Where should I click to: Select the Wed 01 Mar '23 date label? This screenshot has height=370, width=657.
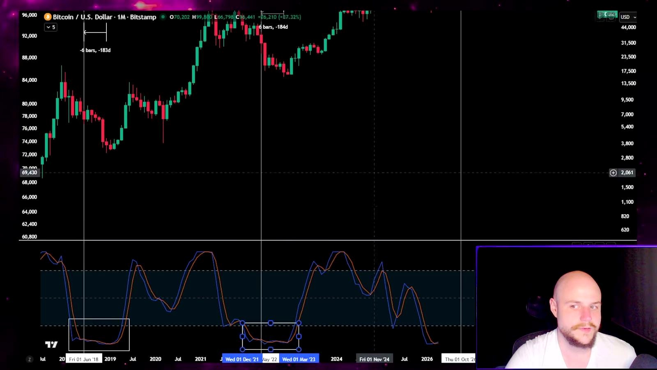tap(299, 359)
